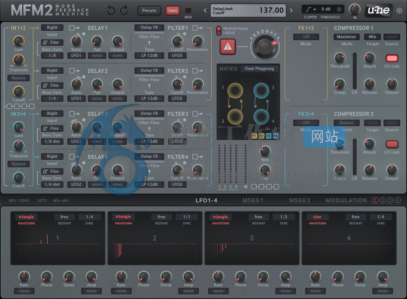This screenshot has width=407, height=299.
Task: Click the red Save button
Action: click(x=173, y=10)
